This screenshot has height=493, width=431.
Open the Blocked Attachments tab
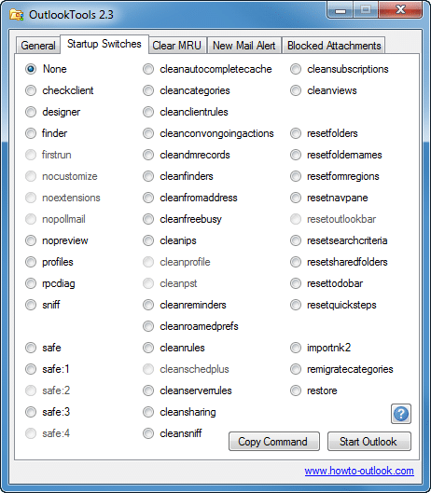click(x=334, y=46)
